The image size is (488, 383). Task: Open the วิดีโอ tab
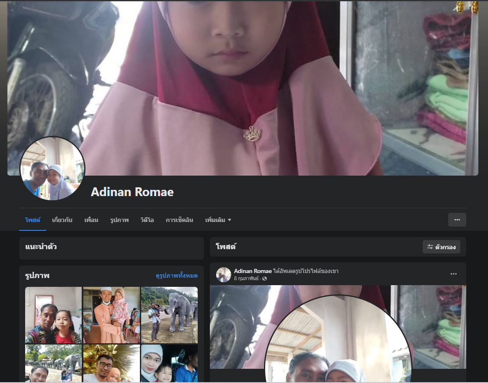pos(147,220)
